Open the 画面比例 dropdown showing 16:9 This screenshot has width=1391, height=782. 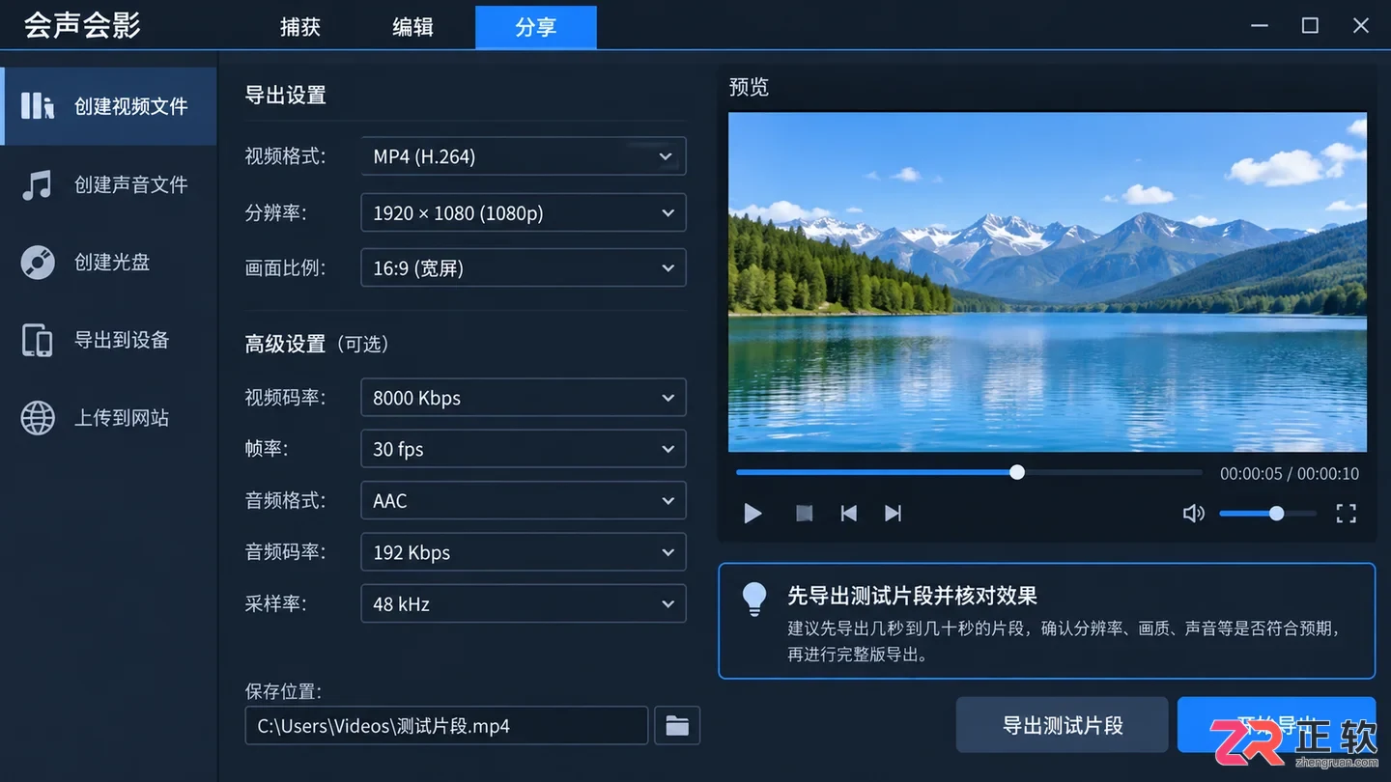(524, 268)
